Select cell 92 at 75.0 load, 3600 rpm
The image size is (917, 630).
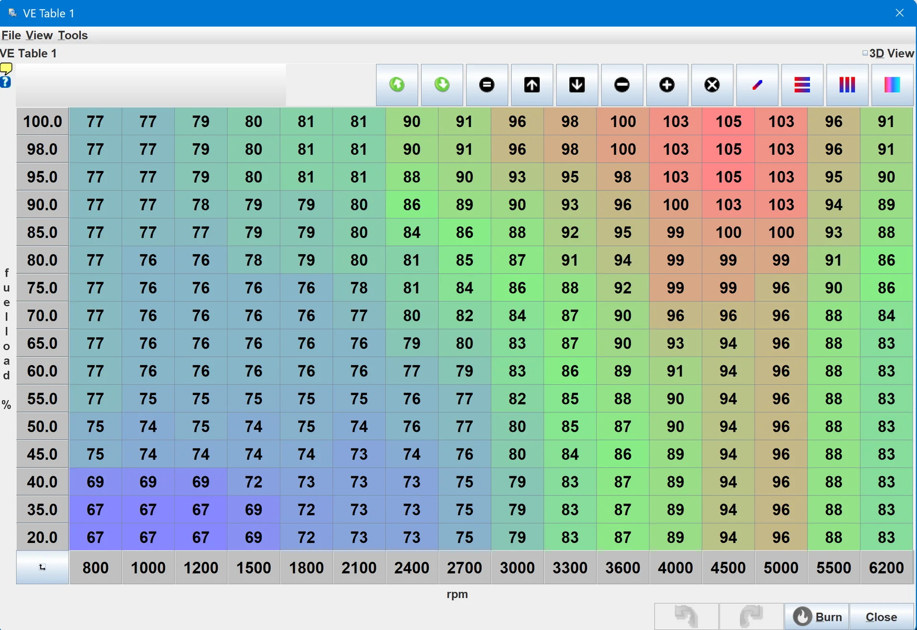coord(623,288)
